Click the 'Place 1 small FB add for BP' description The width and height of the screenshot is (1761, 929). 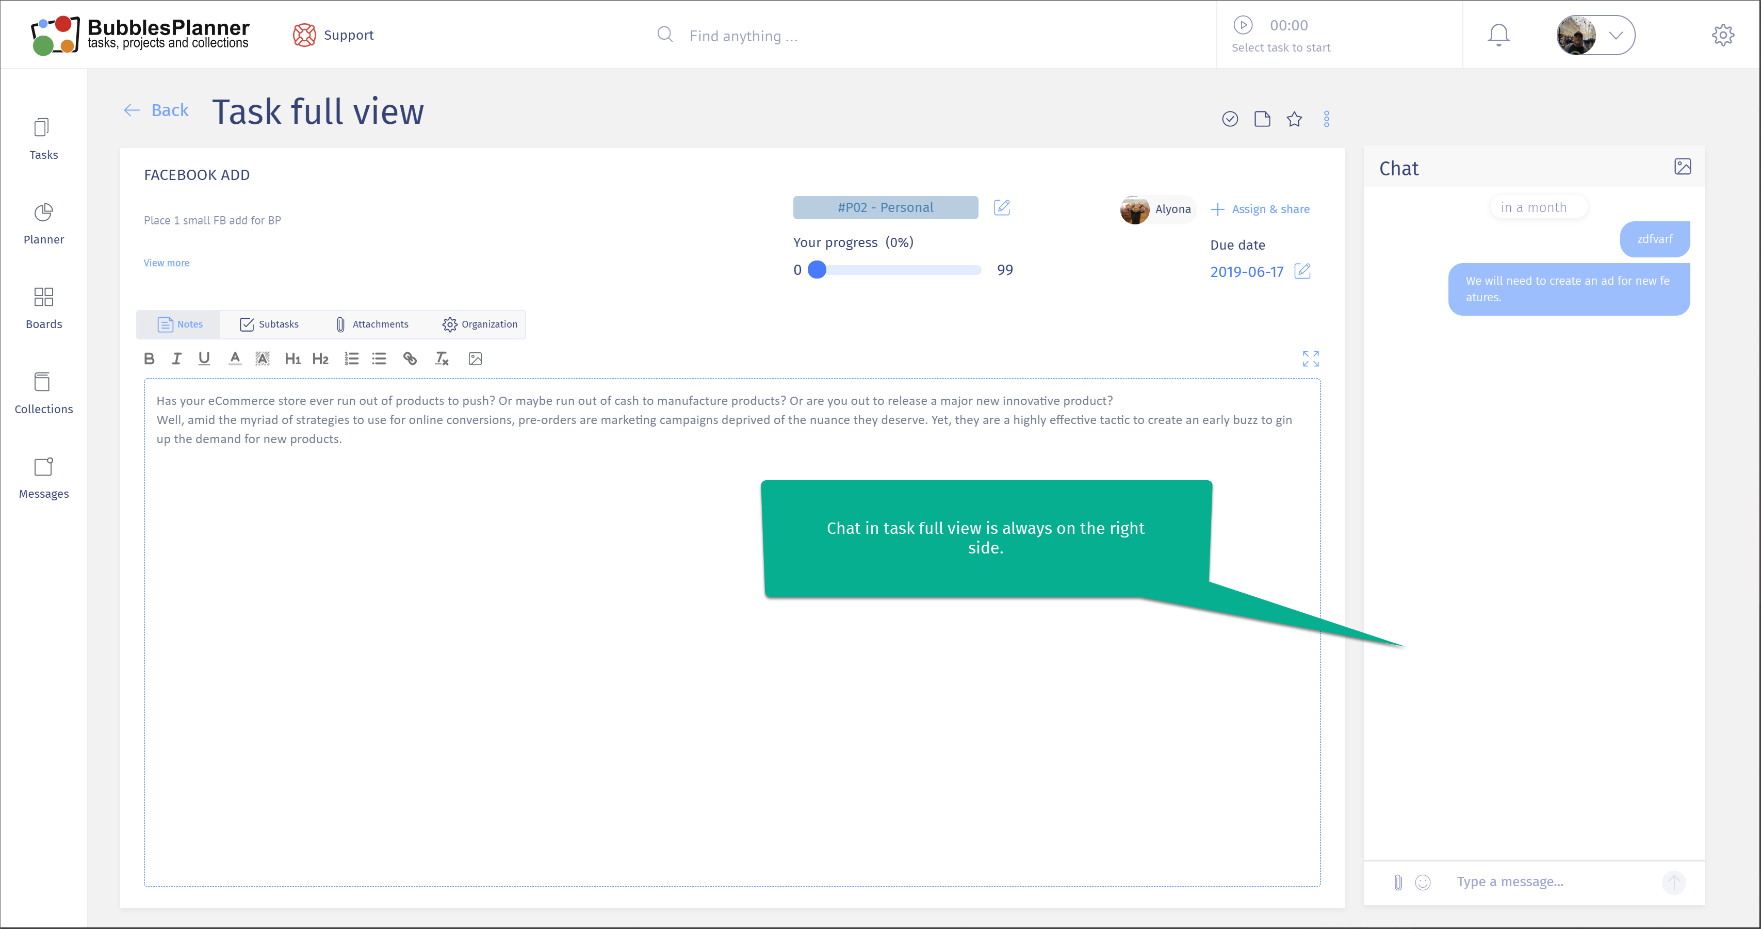(x=212, y=220)
